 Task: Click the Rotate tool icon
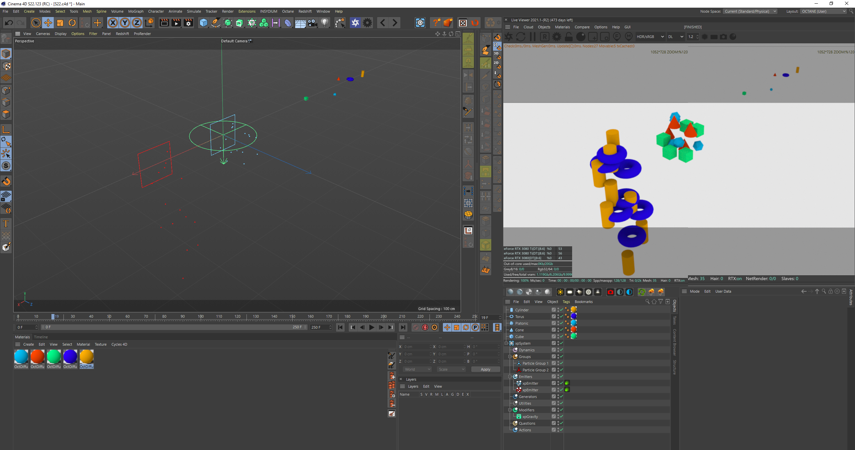pyautogui.click(x=72, y=23)
